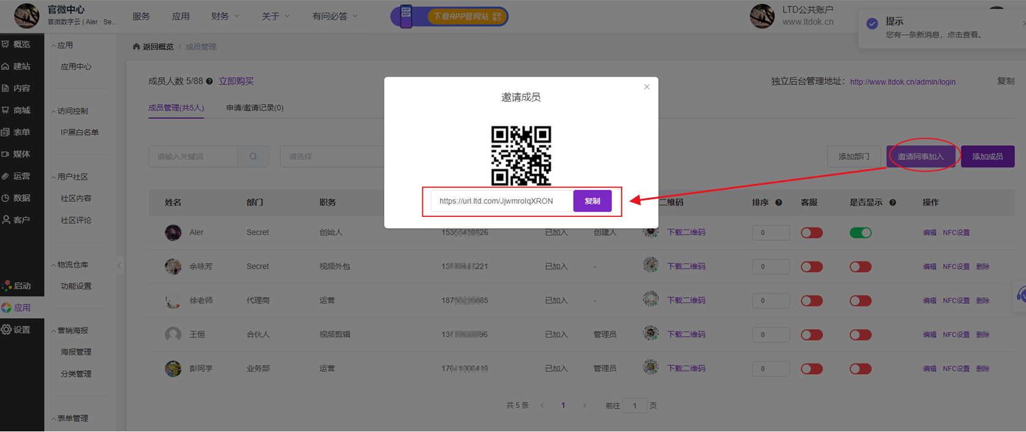Close the 邀请成员 dialog
The width and height of the screenshot is (1026, 432).
click(x=647, y=87)
